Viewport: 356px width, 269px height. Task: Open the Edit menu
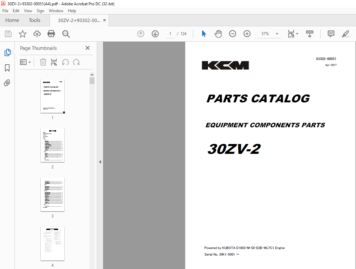16,11
